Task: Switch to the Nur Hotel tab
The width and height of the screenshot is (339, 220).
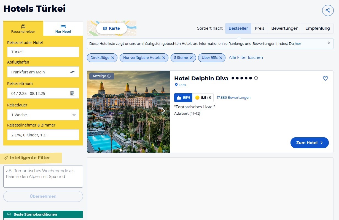Action: [63, 29]
